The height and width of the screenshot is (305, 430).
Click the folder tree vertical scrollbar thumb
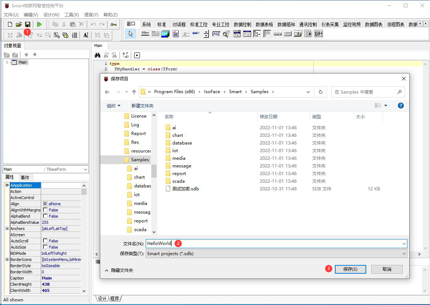click(154, 171)
